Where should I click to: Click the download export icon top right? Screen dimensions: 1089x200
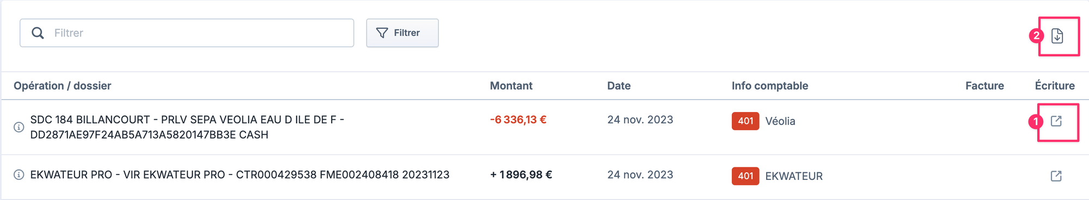(1057, 36)
